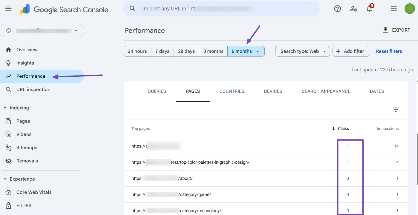Select the 24 hours date range
The image size is (418, 215).
[x=137, y=51]
